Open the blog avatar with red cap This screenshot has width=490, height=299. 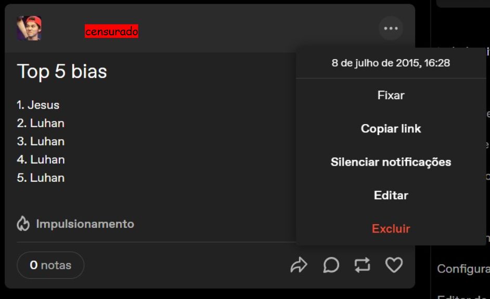[29, 28]
